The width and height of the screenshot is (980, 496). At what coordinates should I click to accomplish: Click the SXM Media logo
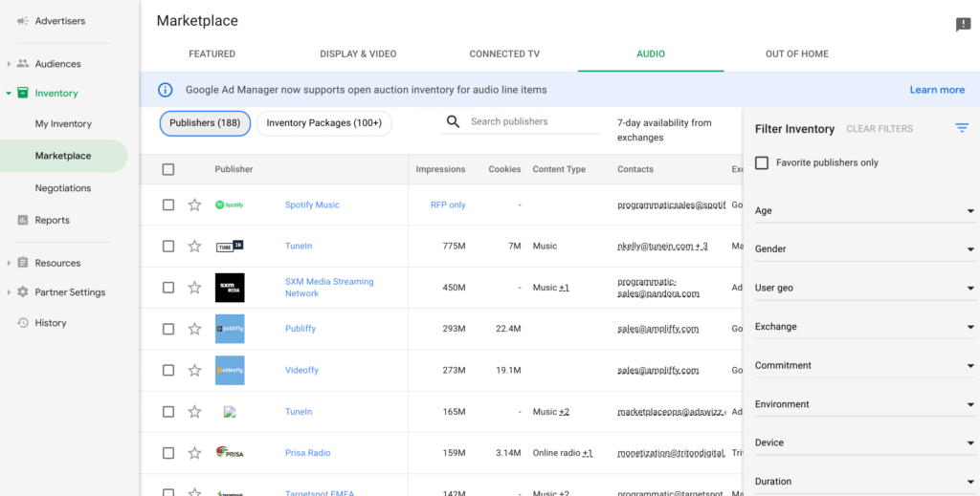(x=230, y=288)
